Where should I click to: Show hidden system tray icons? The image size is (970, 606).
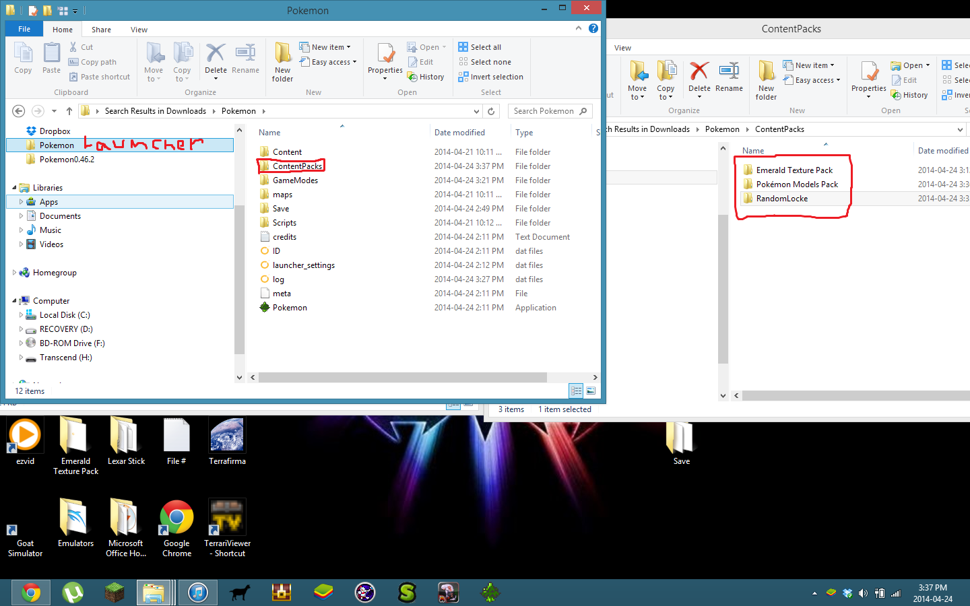coord(814,593)
